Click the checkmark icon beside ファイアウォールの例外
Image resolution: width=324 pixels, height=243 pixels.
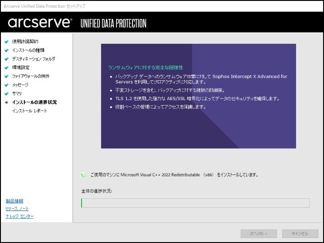coord(6,76)
